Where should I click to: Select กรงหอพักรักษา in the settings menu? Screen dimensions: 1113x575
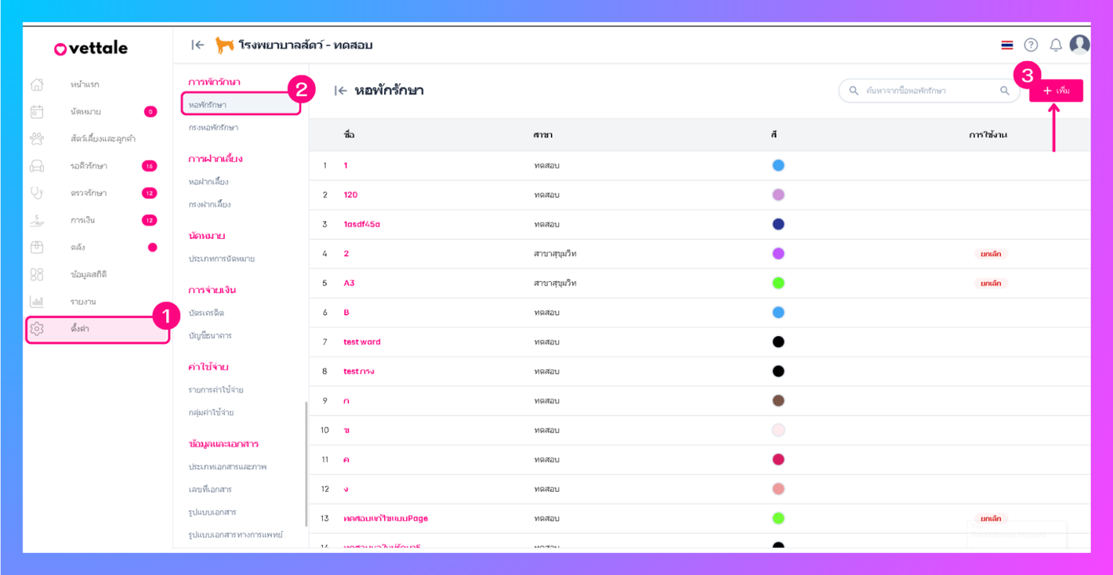[213, 127]
